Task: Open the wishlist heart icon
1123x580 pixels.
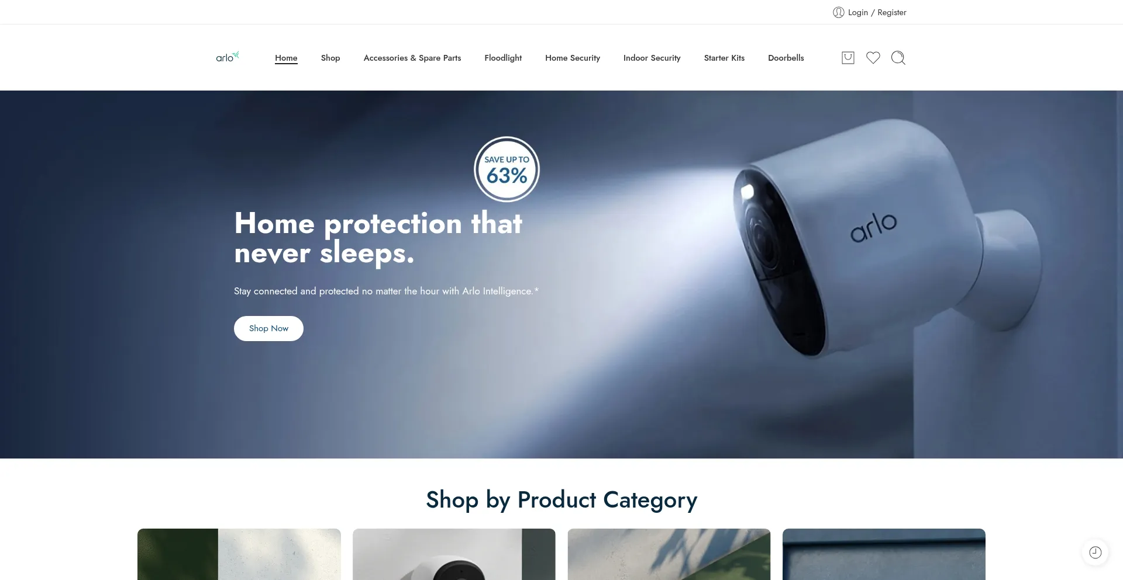Action: pos(873,58)
